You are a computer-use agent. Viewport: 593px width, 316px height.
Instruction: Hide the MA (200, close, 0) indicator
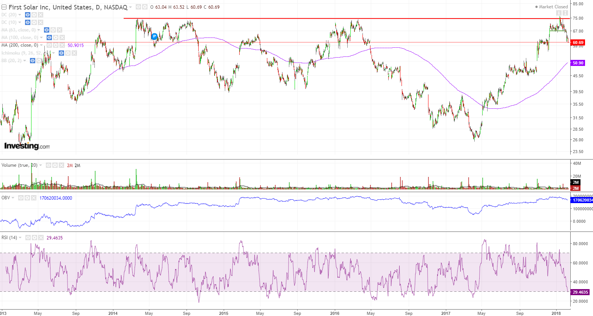coord(49,45)
